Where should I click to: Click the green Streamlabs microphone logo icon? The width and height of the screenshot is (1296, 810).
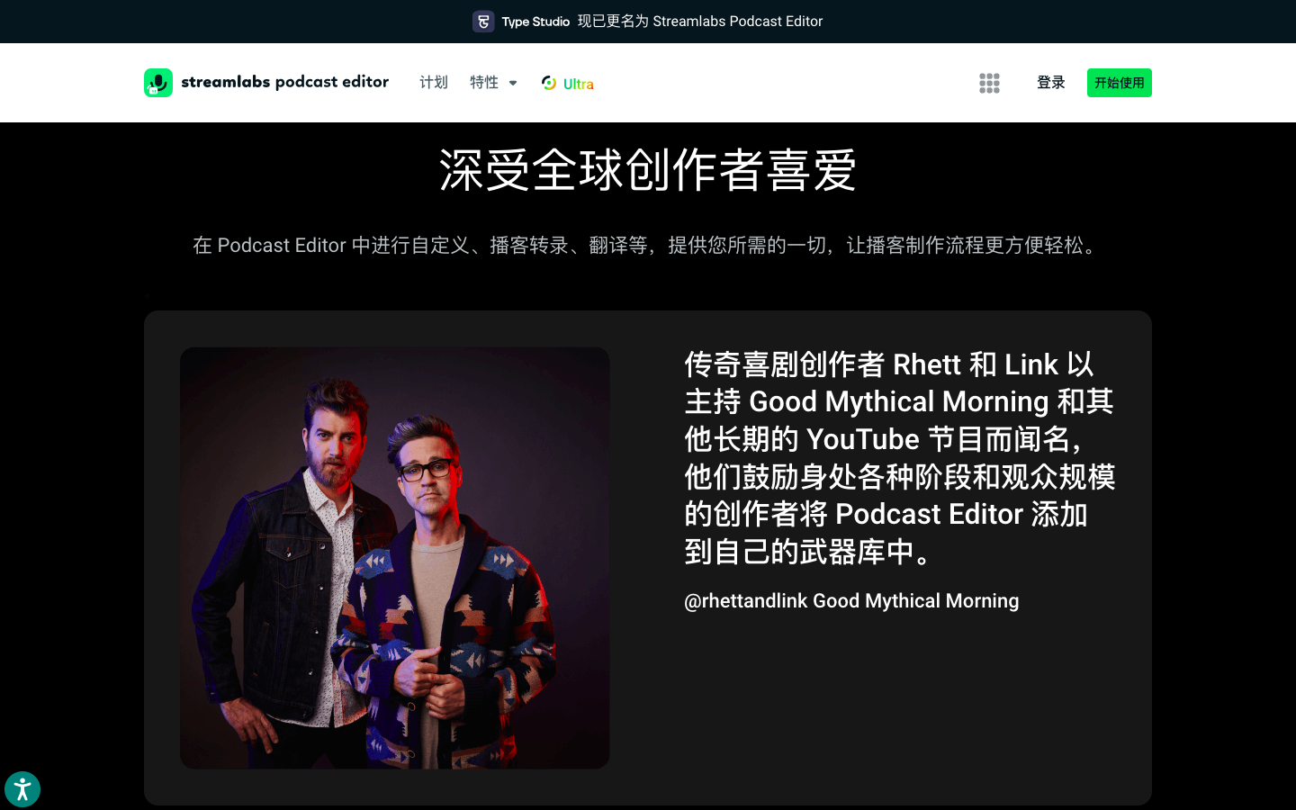click(158, 83)
